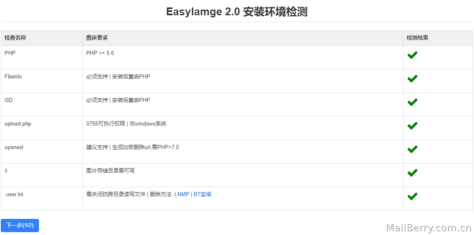
Task: Open the BT宝塔 deletion method link
Action: click(x=202, y=194)
